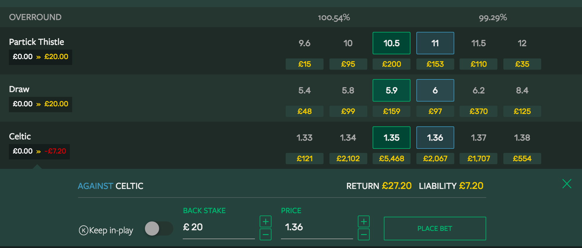The width and height of the screenshot is (582, 248).
Task: Toggle the Keep in-play switch
Action: tap(159, 229)
